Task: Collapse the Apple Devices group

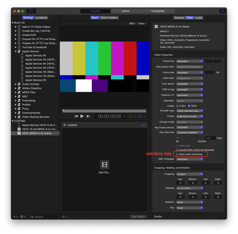Action: [16, 51]
